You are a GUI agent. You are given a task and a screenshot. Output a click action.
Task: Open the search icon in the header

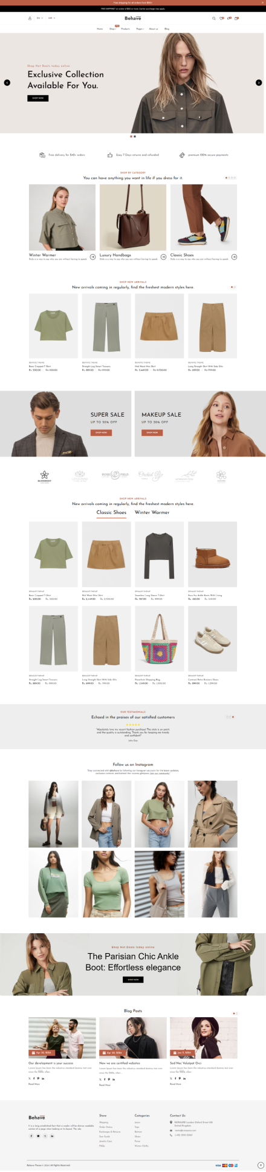[213, 18]
